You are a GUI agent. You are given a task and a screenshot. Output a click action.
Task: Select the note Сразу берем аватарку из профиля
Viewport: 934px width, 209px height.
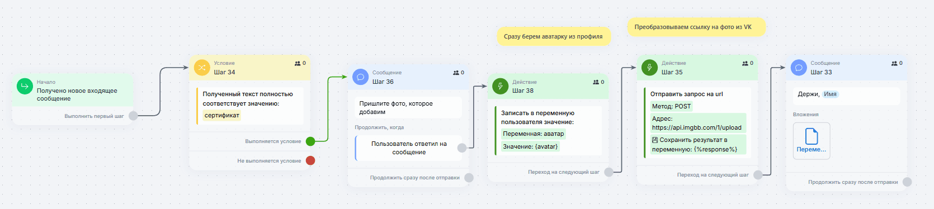(553, 36)
